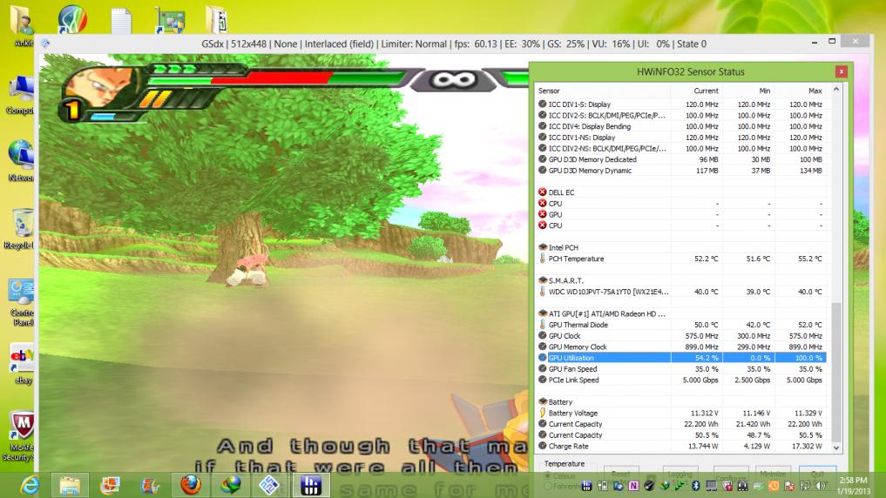
Task: Click the HWiNFO tray icon in notification area
Action: click(x=586, y=486)
